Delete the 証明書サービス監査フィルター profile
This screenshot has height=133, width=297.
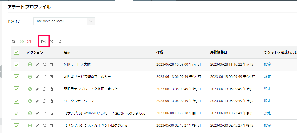pos(52,77)
